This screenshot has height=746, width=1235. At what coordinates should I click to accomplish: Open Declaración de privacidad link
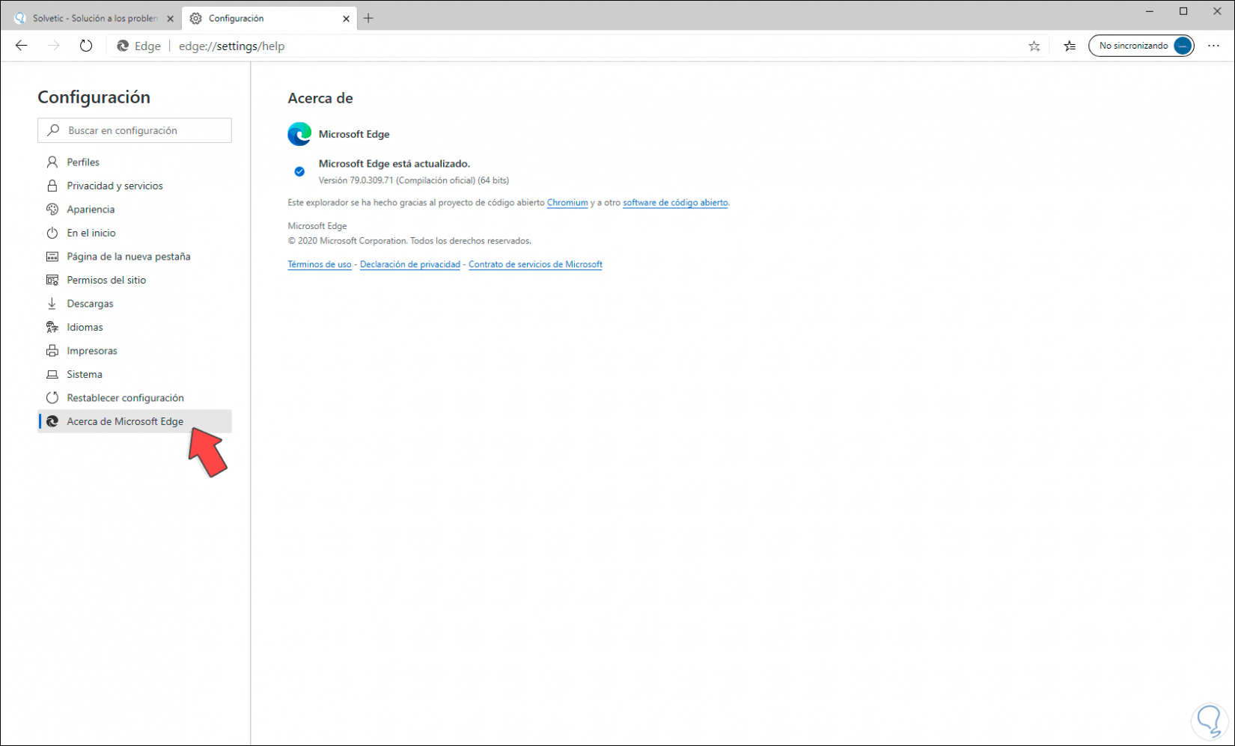click(x=410, y=264)
